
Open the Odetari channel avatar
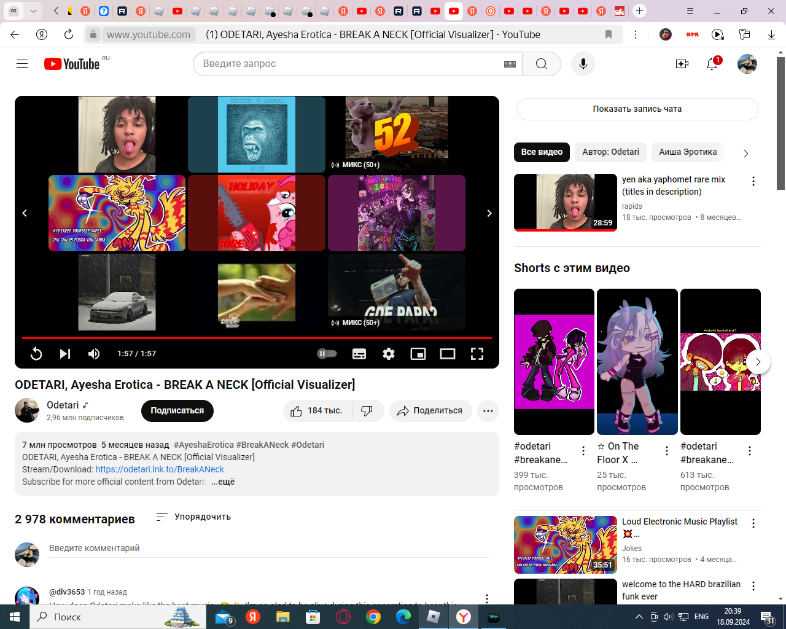coord(27,410)
